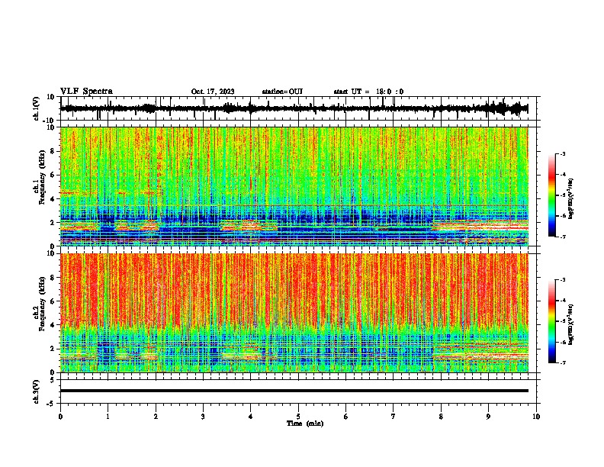Click time axis tick label "1"

click(x=108, y=417)
